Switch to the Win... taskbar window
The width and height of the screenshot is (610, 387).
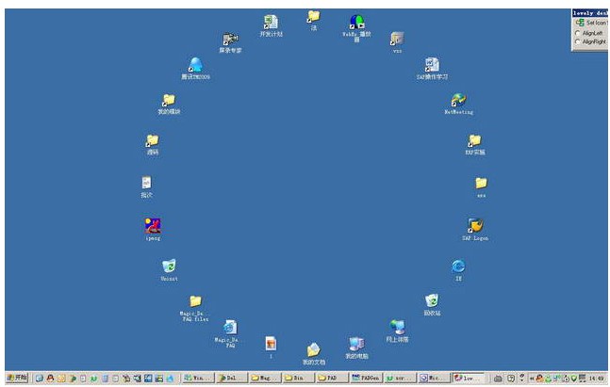click(x=198, y=378)
